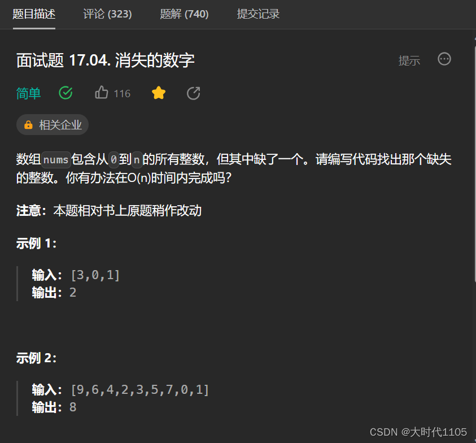Open the 题解 (740) solutions tab

[184, 14]
